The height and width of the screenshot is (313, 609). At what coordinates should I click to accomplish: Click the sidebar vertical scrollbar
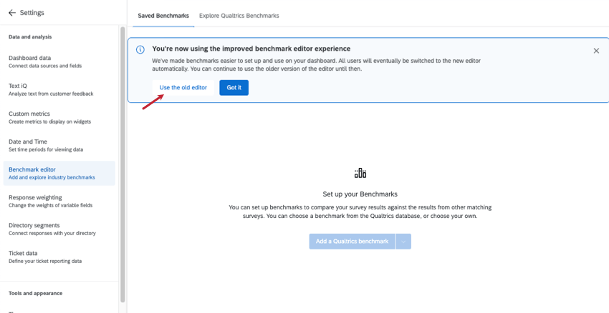click(x=123, y=164)
